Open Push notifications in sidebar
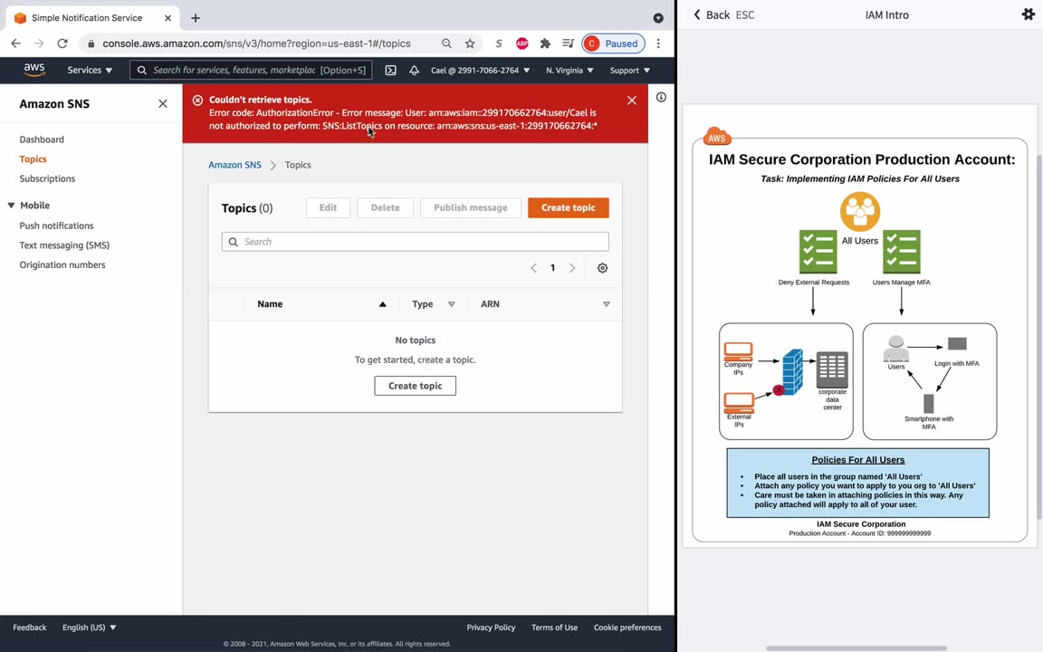Image resolution: width=1043 pixels, height=652 pixels. click(x=56, y=225)
